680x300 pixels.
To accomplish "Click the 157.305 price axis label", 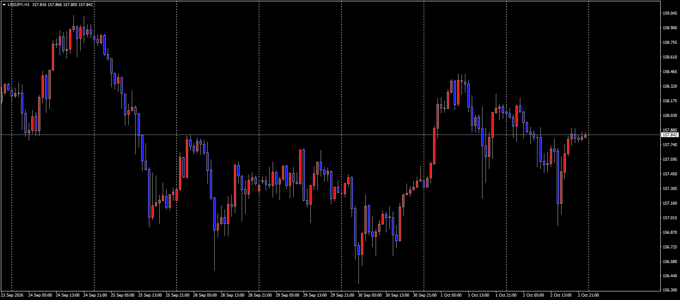I will pyautogui.click(x=670, y=189).
